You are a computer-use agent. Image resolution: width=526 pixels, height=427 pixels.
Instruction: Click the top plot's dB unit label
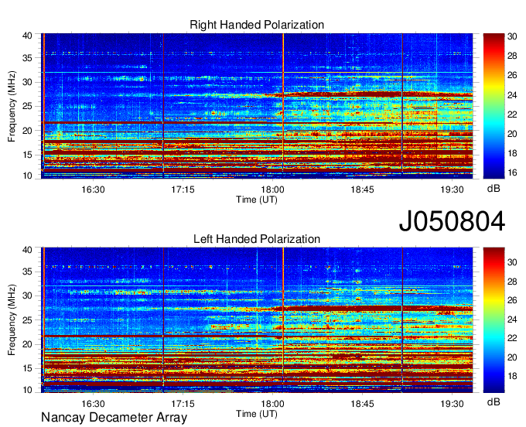point(494,189)
